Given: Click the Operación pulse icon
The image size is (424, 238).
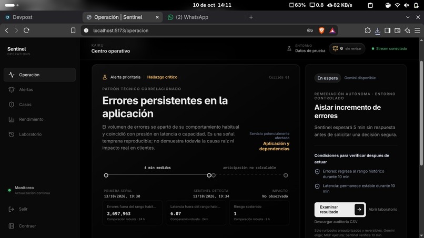Looking at the screenshot, I should click(12, 75).
